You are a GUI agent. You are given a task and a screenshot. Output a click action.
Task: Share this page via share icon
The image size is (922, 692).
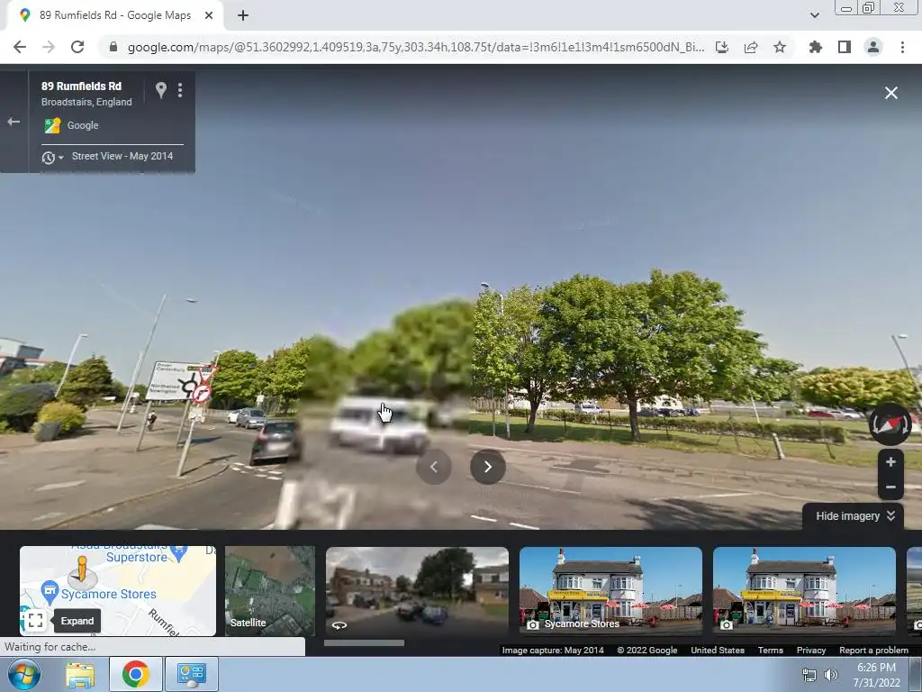[751, 47]
